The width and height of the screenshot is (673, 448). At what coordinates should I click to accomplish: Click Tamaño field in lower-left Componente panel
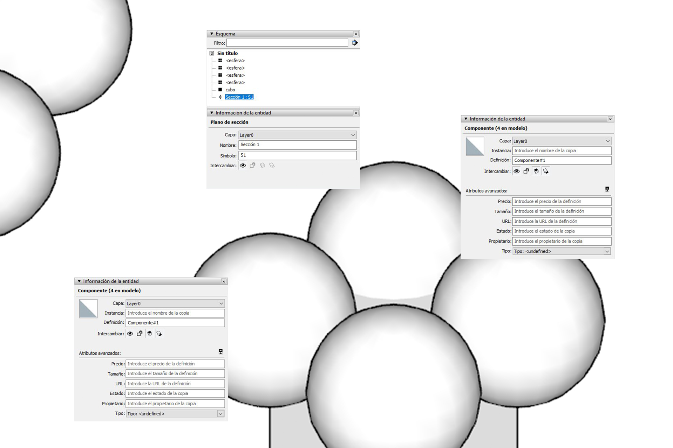point(175,373)
